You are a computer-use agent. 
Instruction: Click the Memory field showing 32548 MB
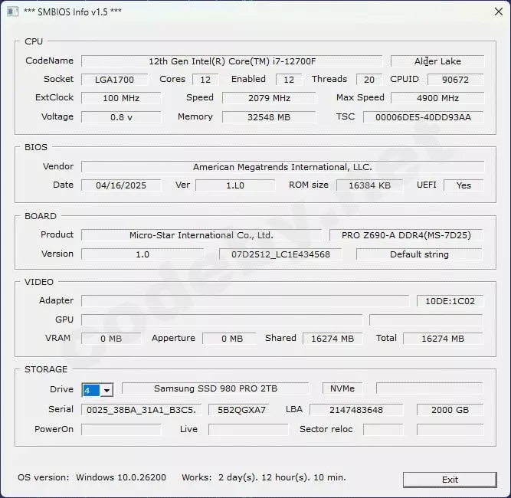pos(268,117)
